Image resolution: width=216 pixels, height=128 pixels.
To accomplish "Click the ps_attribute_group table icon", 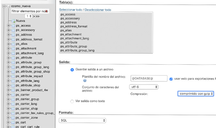I will 13,62.
